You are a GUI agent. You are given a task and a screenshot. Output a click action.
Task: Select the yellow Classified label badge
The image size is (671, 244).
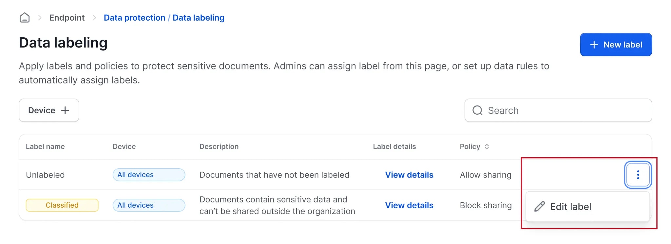tap(62, 205)
